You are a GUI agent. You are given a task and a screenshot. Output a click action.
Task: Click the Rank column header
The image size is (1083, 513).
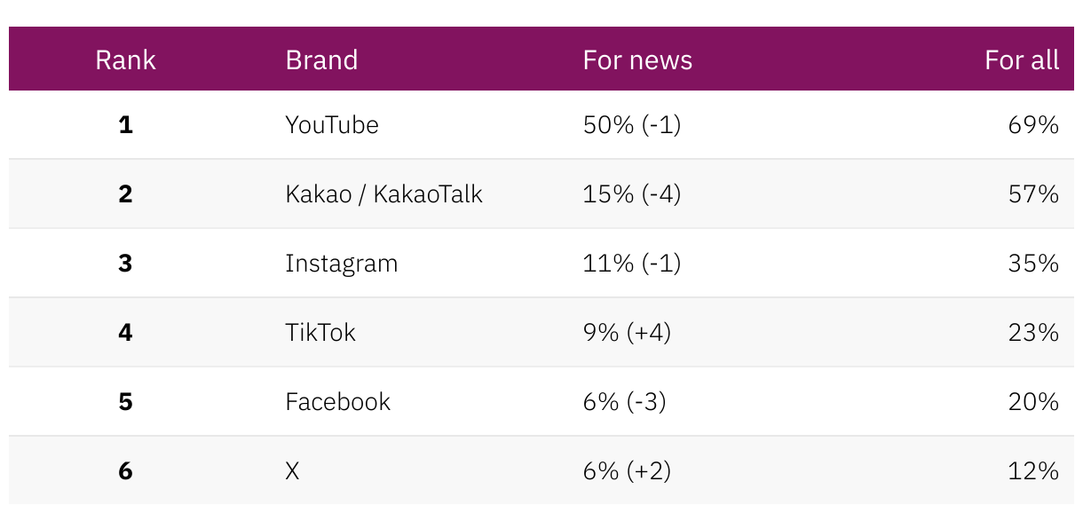tap(125, 59)
